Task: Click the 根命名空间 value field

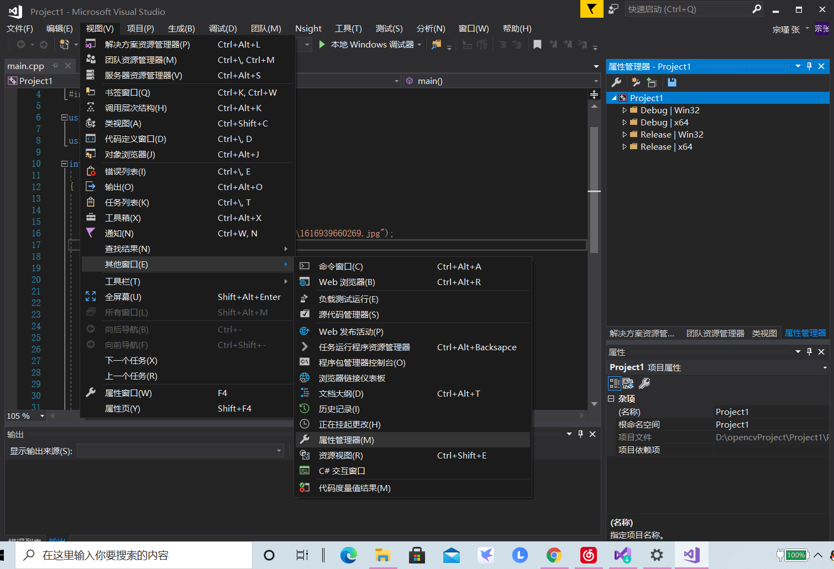Action: click(771, 425)
